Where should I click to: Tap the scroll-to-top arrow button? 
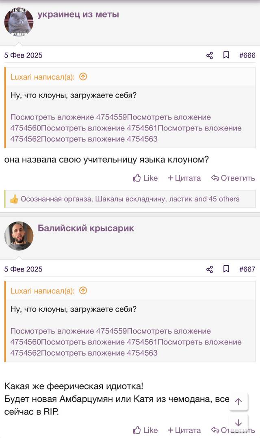click(238, 402)
